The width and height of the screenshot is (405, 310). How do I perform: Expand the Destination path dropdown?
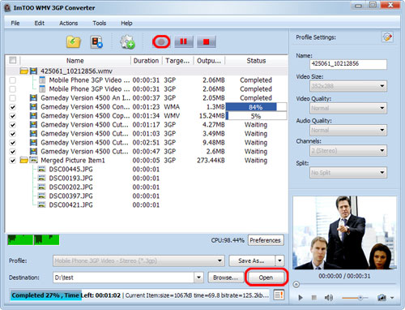198,278
